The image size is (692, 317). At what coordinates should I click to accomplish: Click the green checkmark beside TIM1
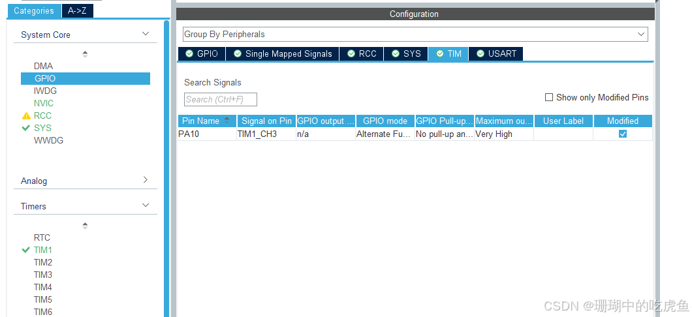pos(25,250)
